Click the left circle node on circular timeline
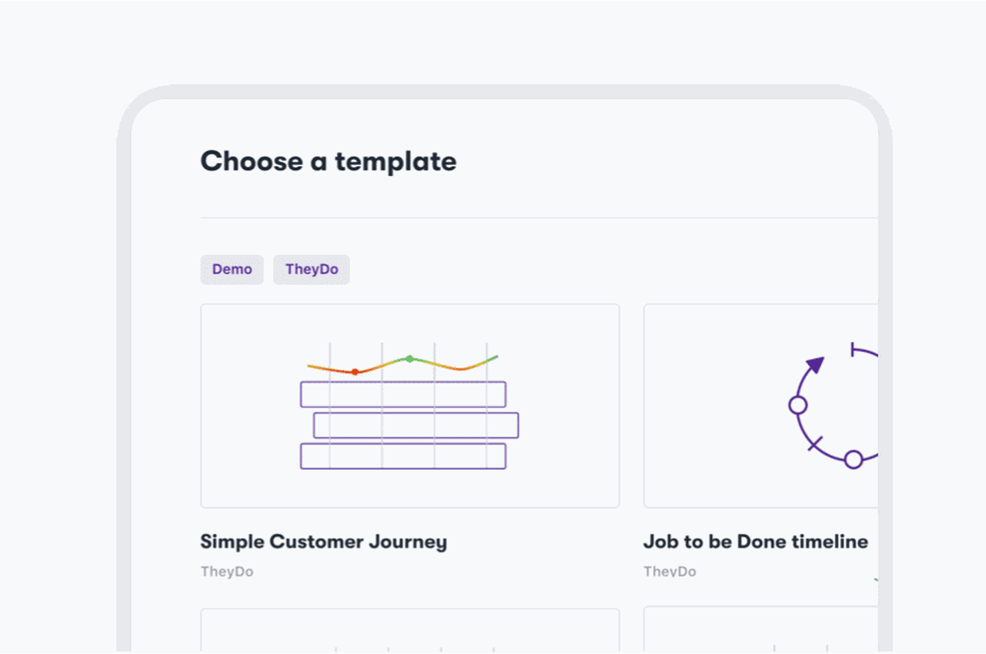This screenshot has width=986, height=654. click(798, 405)
